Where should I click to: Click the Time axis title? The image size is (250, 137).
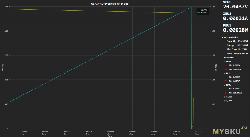click(x=110, y=136)
